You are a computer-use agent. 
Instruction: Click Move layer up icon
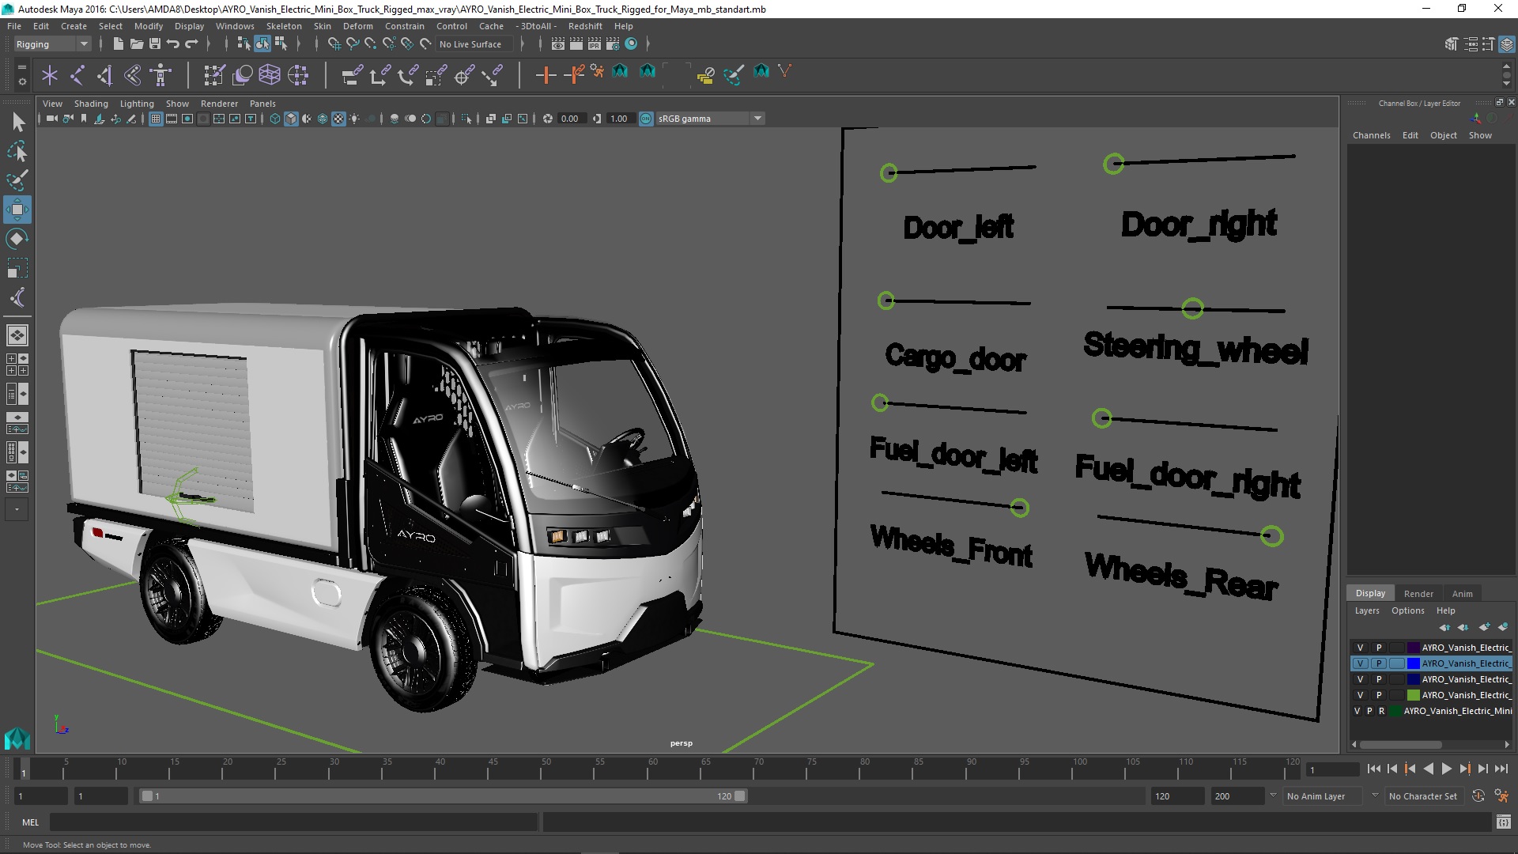[x=1444, y=627]
